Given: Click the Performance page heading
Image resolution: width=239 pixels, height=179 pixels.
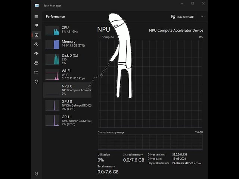Looking at the screenshot, I should point(55,16).
